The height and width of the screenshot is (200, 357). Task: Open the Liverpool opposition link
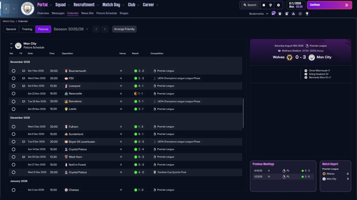tap(74, 86)
